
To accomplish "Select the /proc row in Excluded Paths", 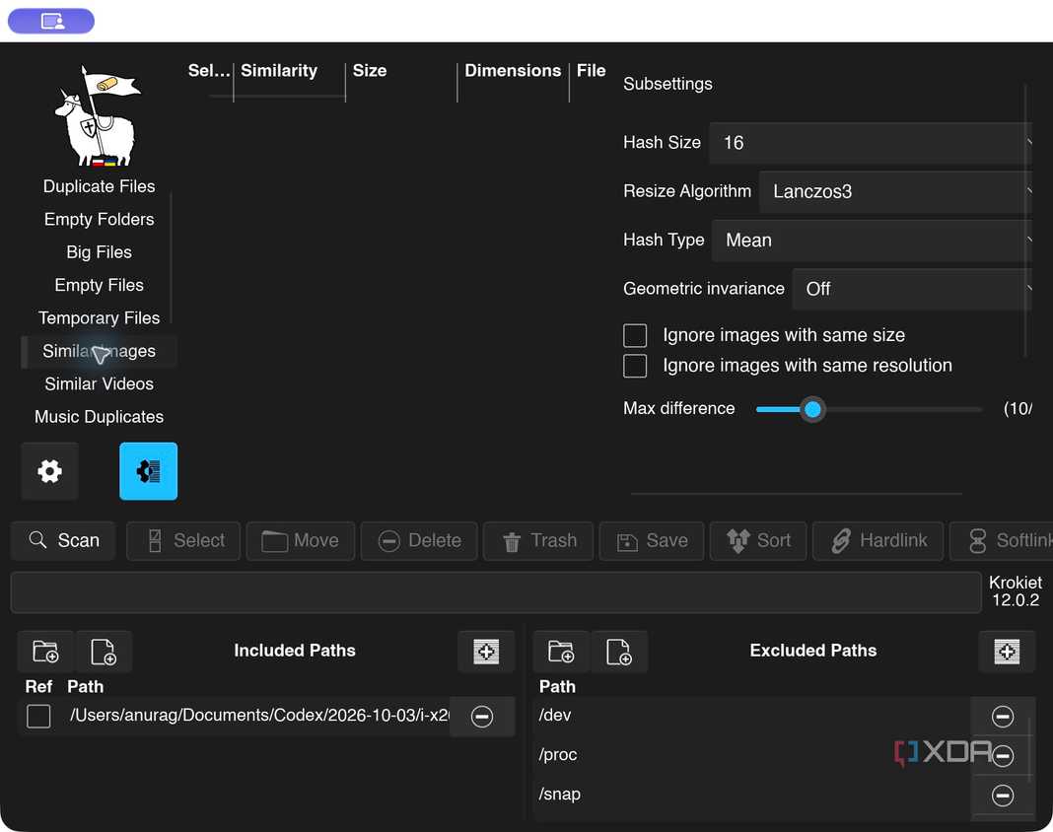I will tap(752, 755).
